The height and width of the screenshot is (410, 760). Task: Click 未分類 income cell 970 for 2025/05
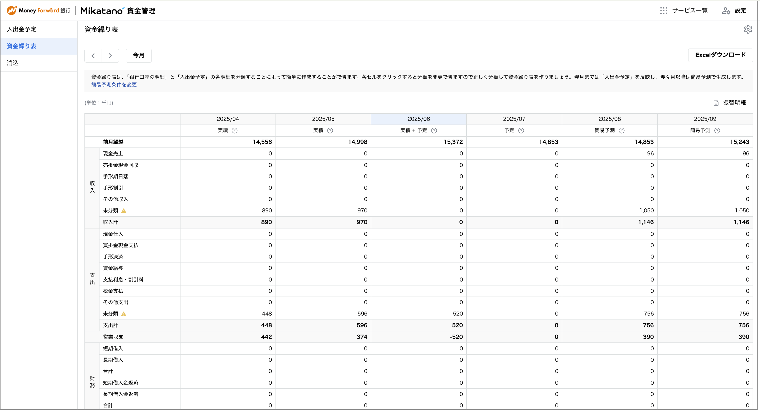tap(323, 211)
